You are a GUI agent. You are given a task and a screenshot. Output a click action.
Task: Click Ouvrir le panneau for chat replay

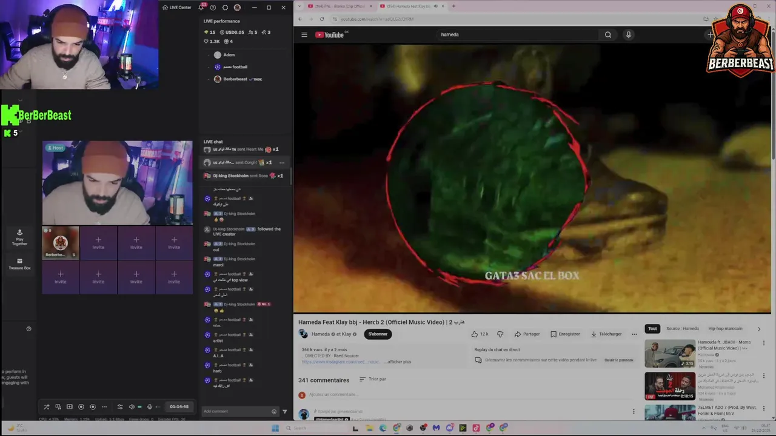(x=618, y=360)
